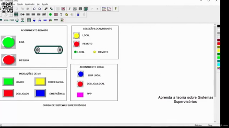Click the bar chart object icon
This screenshot has width=229, height=128.
coord(50,20)
